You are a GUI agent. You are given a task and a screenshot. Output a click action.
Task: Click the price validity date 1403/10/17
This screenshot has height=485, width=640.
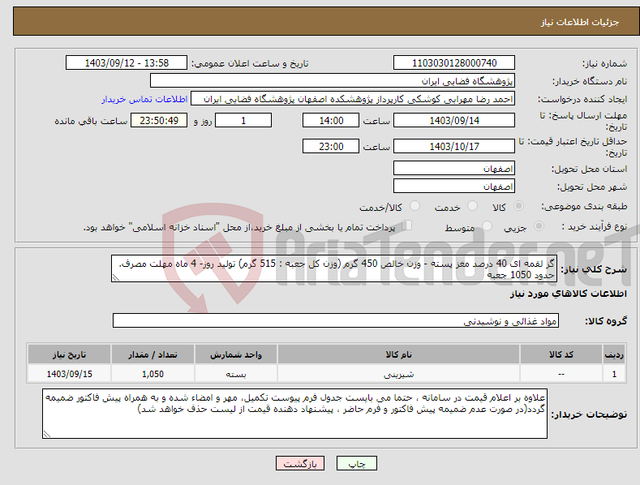pyautogui.click(x=454, y=146)
